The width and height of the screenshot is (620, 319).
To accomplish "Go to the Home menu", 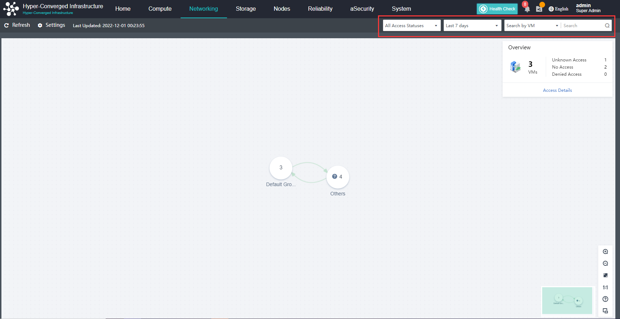I will point(123,9).
